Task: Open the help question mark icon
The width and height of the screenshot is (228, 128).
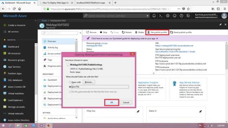Action: 181,16
